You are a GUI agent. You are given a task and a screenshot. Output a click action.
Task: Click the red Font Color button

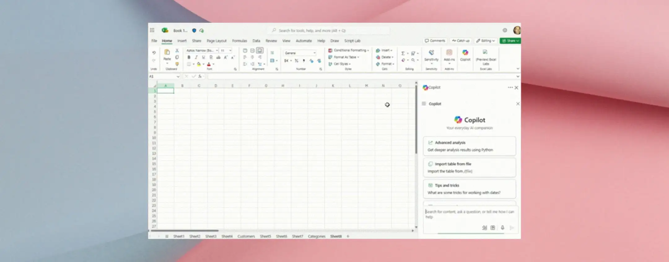coord(209,64)
